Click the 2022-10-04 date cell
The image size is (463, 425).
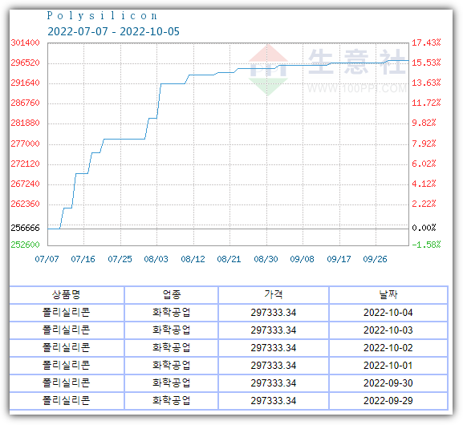click(388, 312)
